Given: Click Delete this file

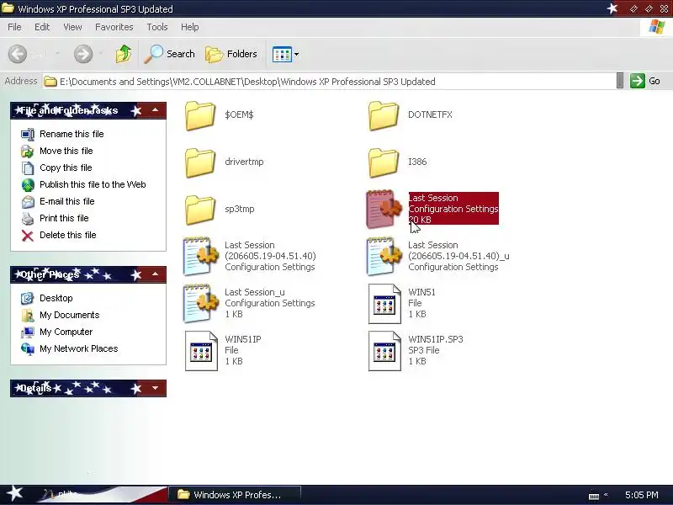Looking at the screenshot, I should 68,235.
